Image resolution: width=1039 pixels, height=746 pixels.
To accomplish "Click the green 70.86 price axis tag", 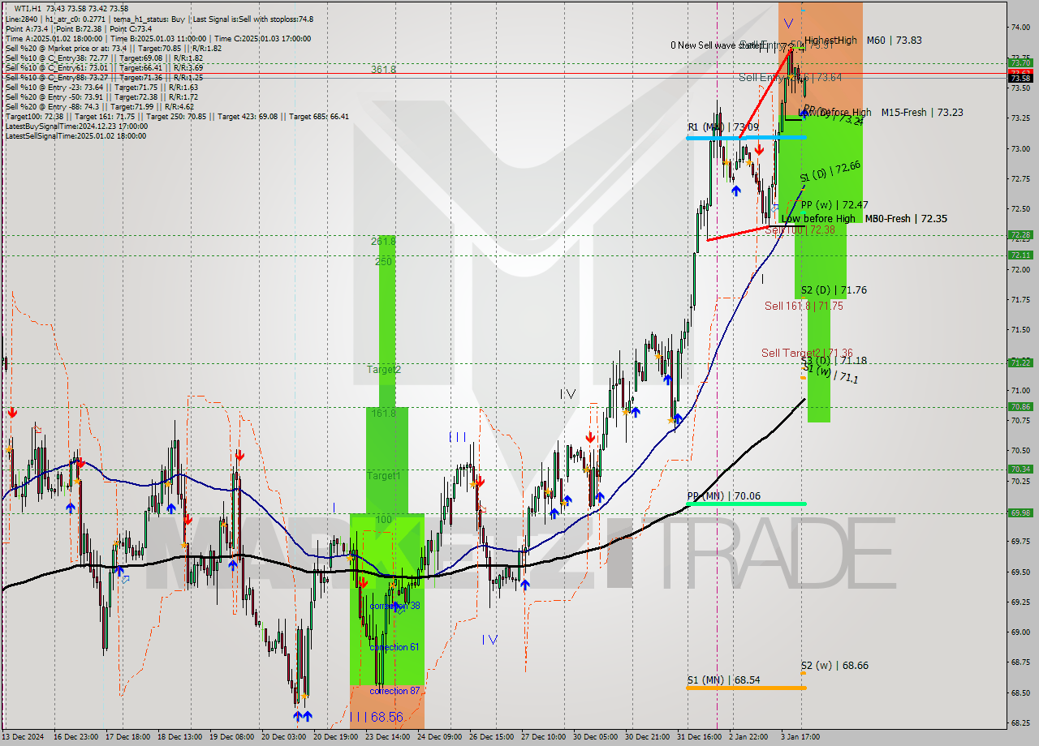I will point(1020,406).
